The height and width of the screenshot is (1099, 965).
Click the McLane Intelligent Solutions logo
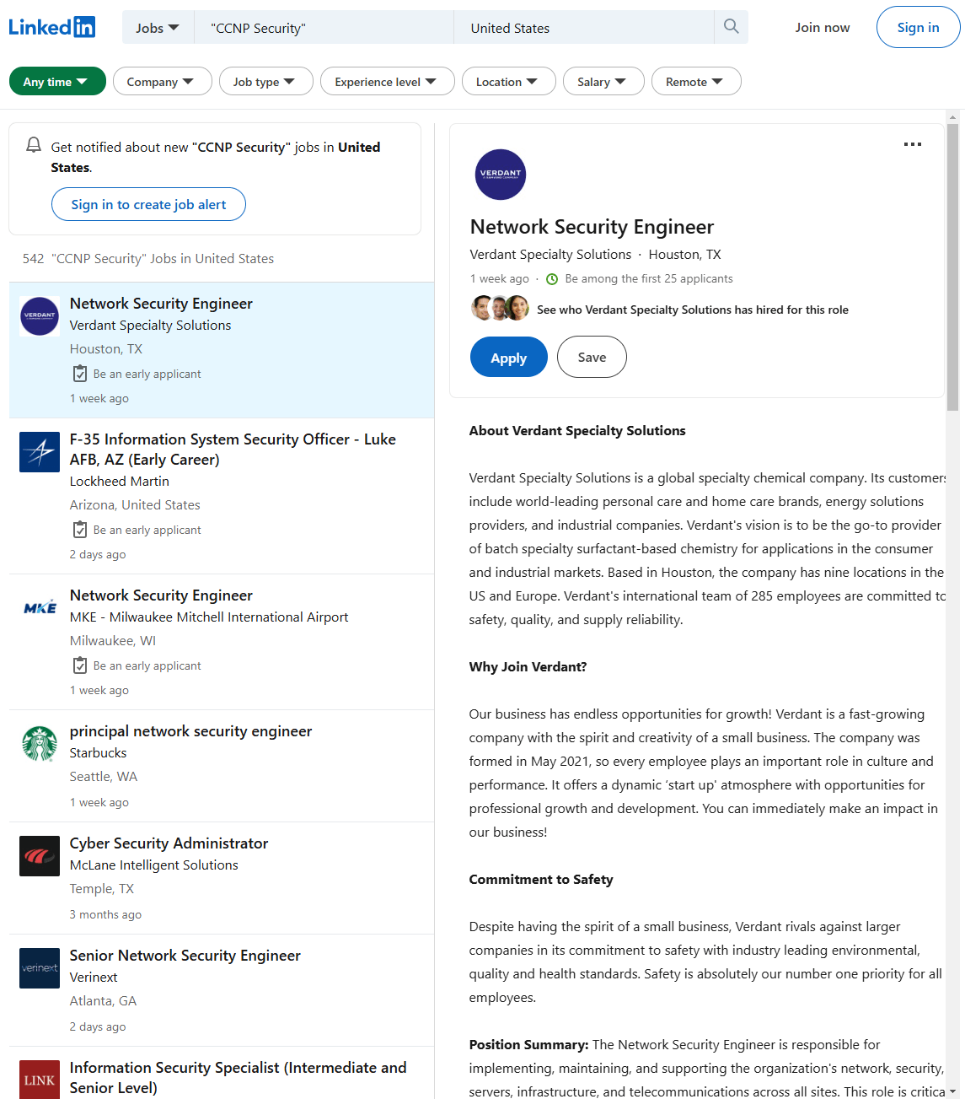tap(40, 856)
